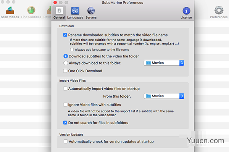The height and width of the screenshot is (152, 229).
Task: Click Find Subtitles label in main window
Action: point(31,17)
